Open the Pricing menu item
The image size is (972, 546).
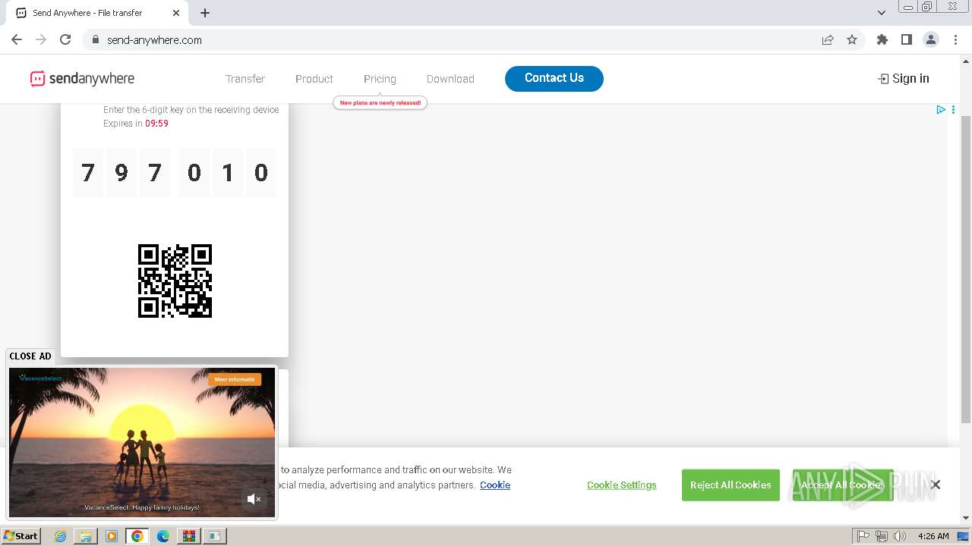380,79
